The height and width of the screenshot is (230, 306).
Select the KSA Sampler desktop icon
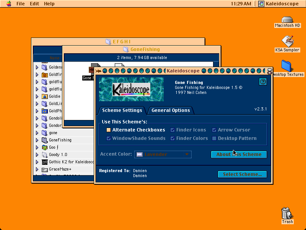(x=287, y=41)
